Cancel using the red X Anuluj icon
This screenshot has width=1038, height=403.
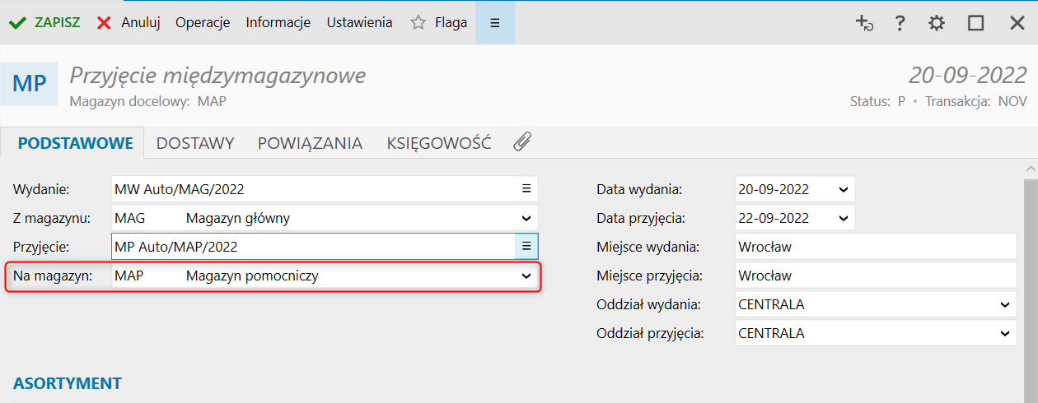point(104,23)
